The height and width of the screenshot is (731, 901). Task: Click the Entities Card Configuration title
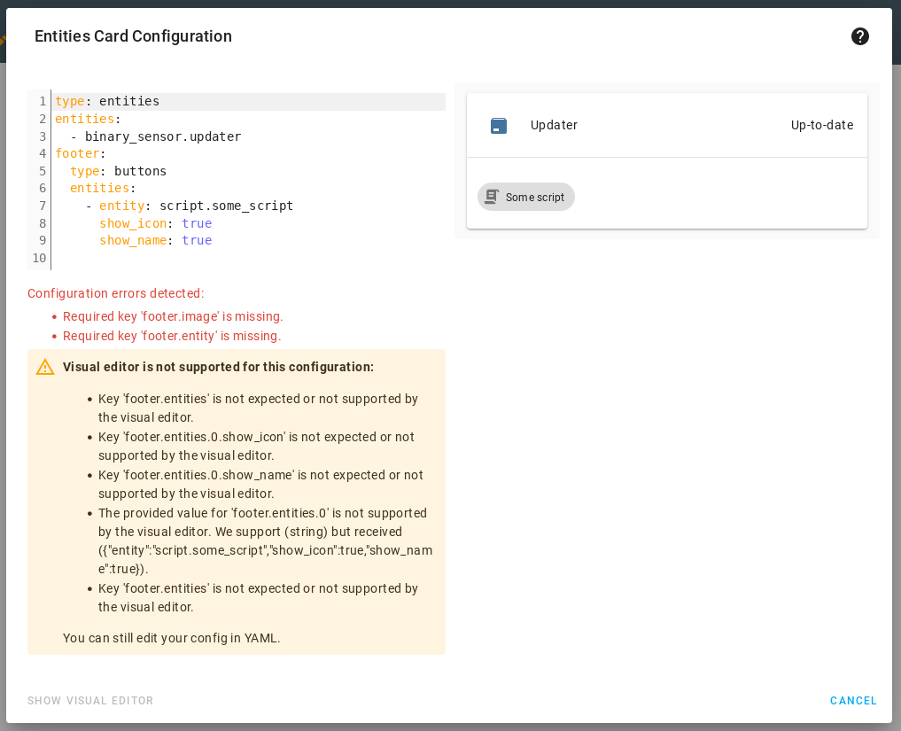133,36
